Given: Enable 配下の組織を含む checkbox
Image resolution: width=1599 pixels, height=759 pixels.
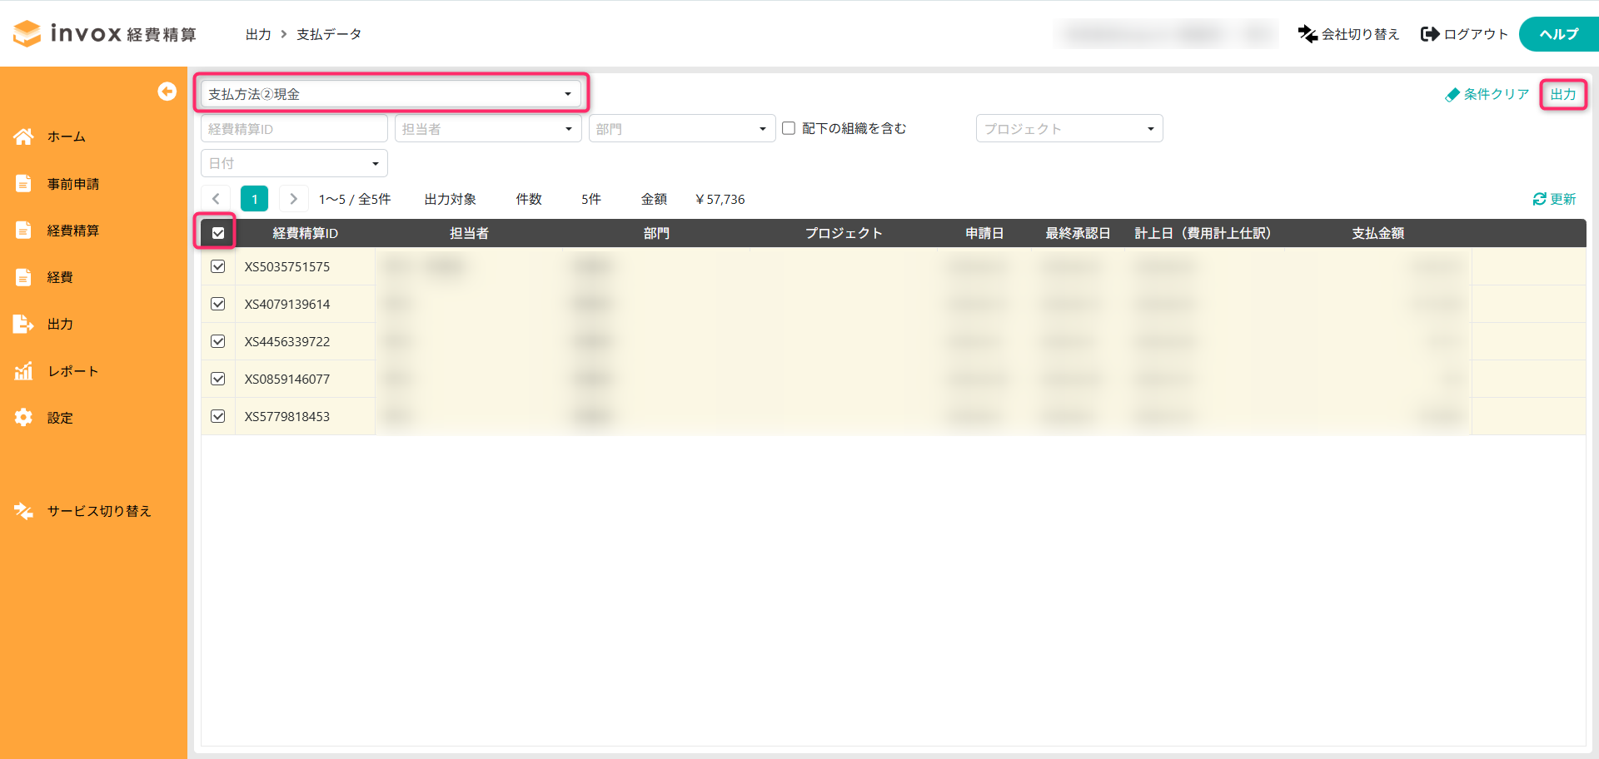Looking at the screenshot, I should pos(789,128).
